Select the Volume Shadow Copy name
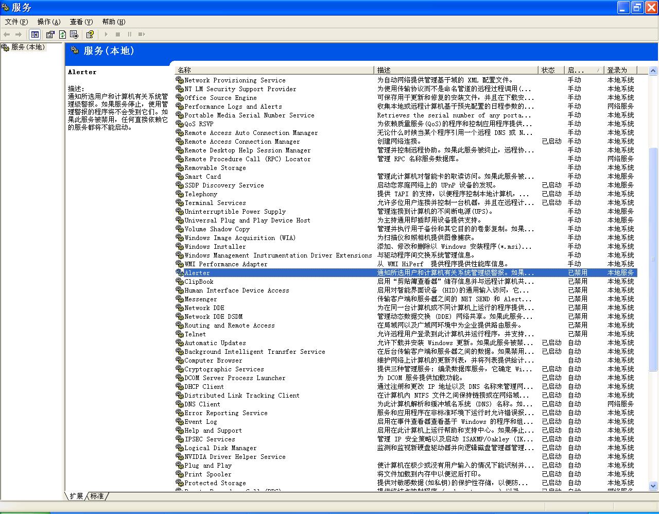Viewport: 659px width, 514px height. 217,229
